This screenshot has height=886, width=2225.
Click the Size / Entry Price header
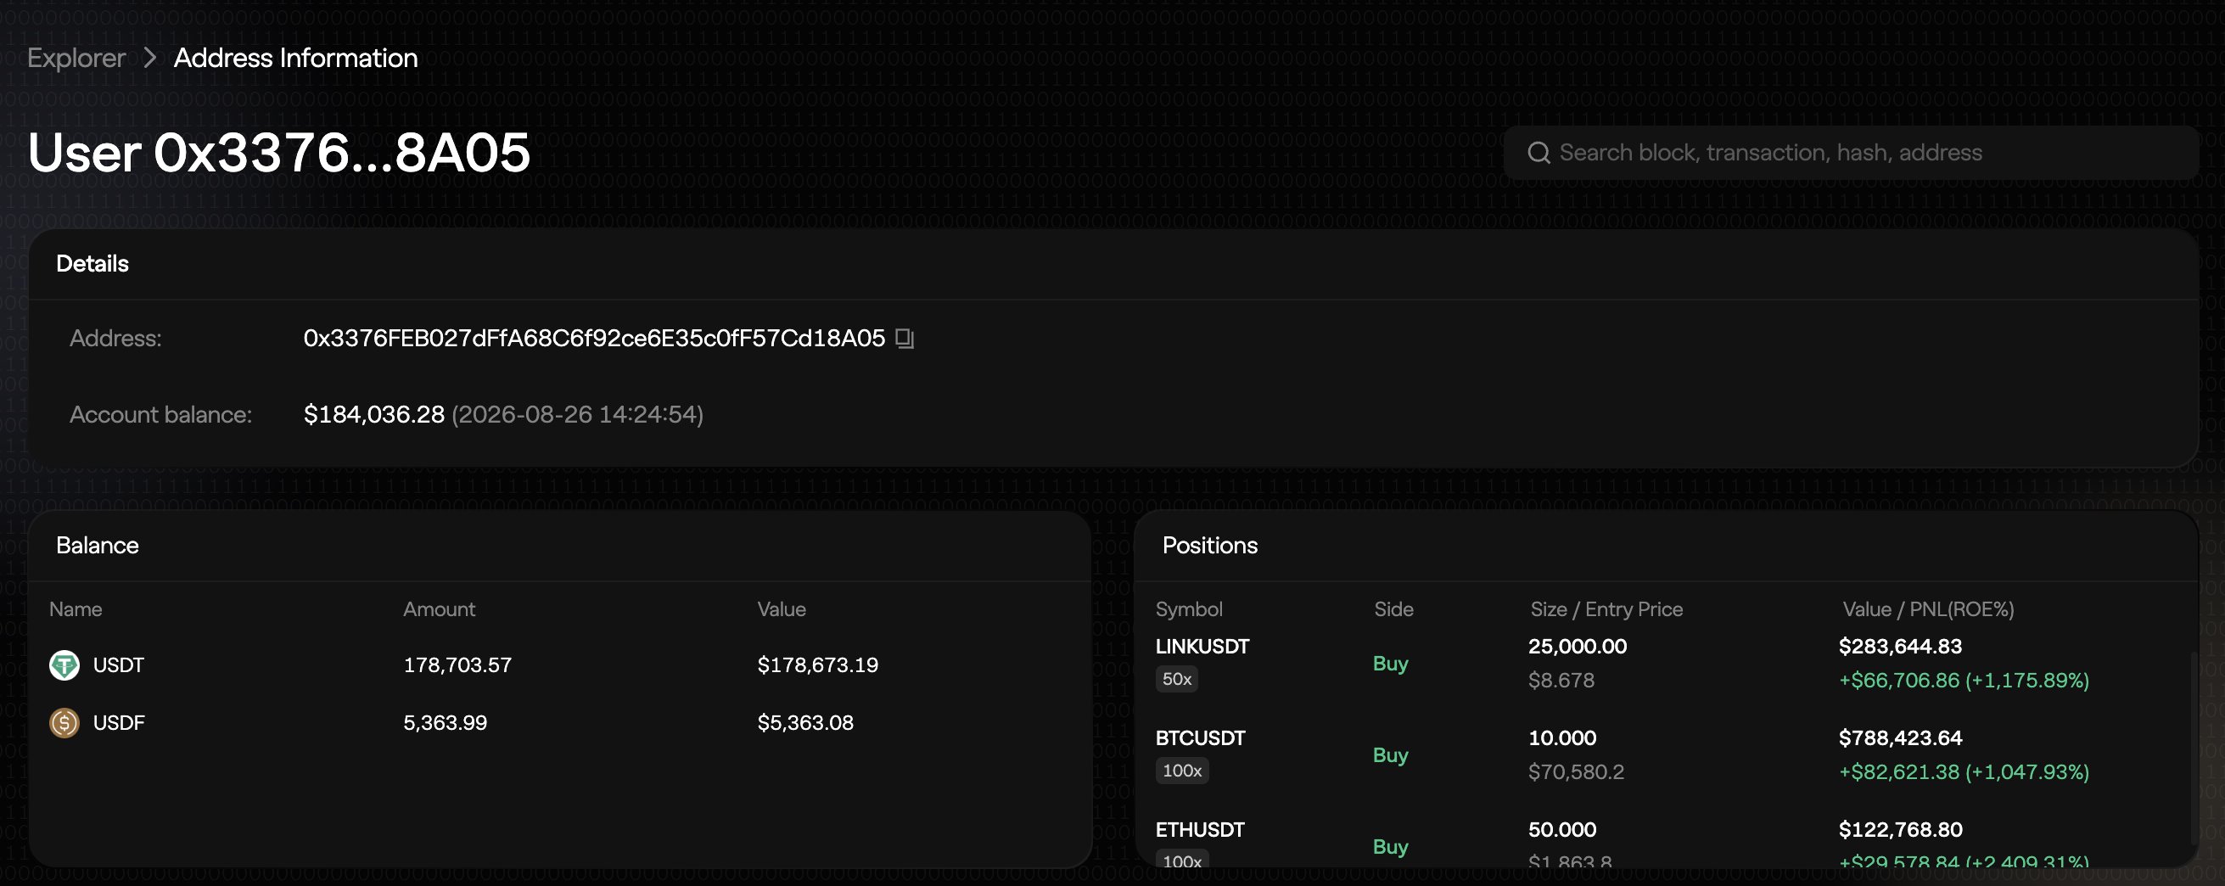tap(1606, 609)
